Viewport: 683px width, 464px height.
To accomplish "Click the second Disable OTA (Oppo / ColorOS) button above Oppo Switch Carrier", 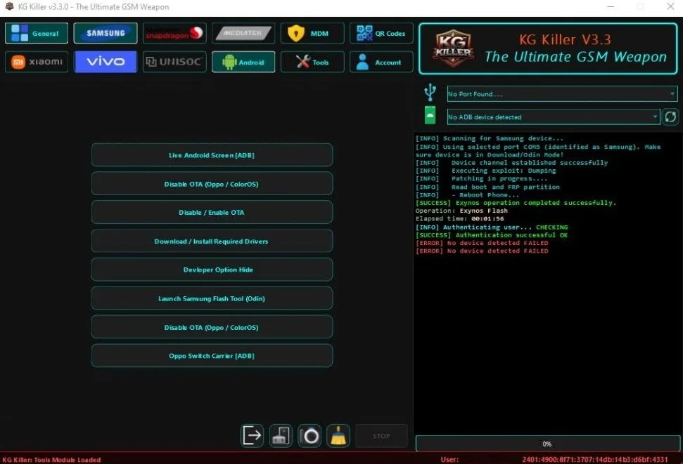I will pos(212,327).
